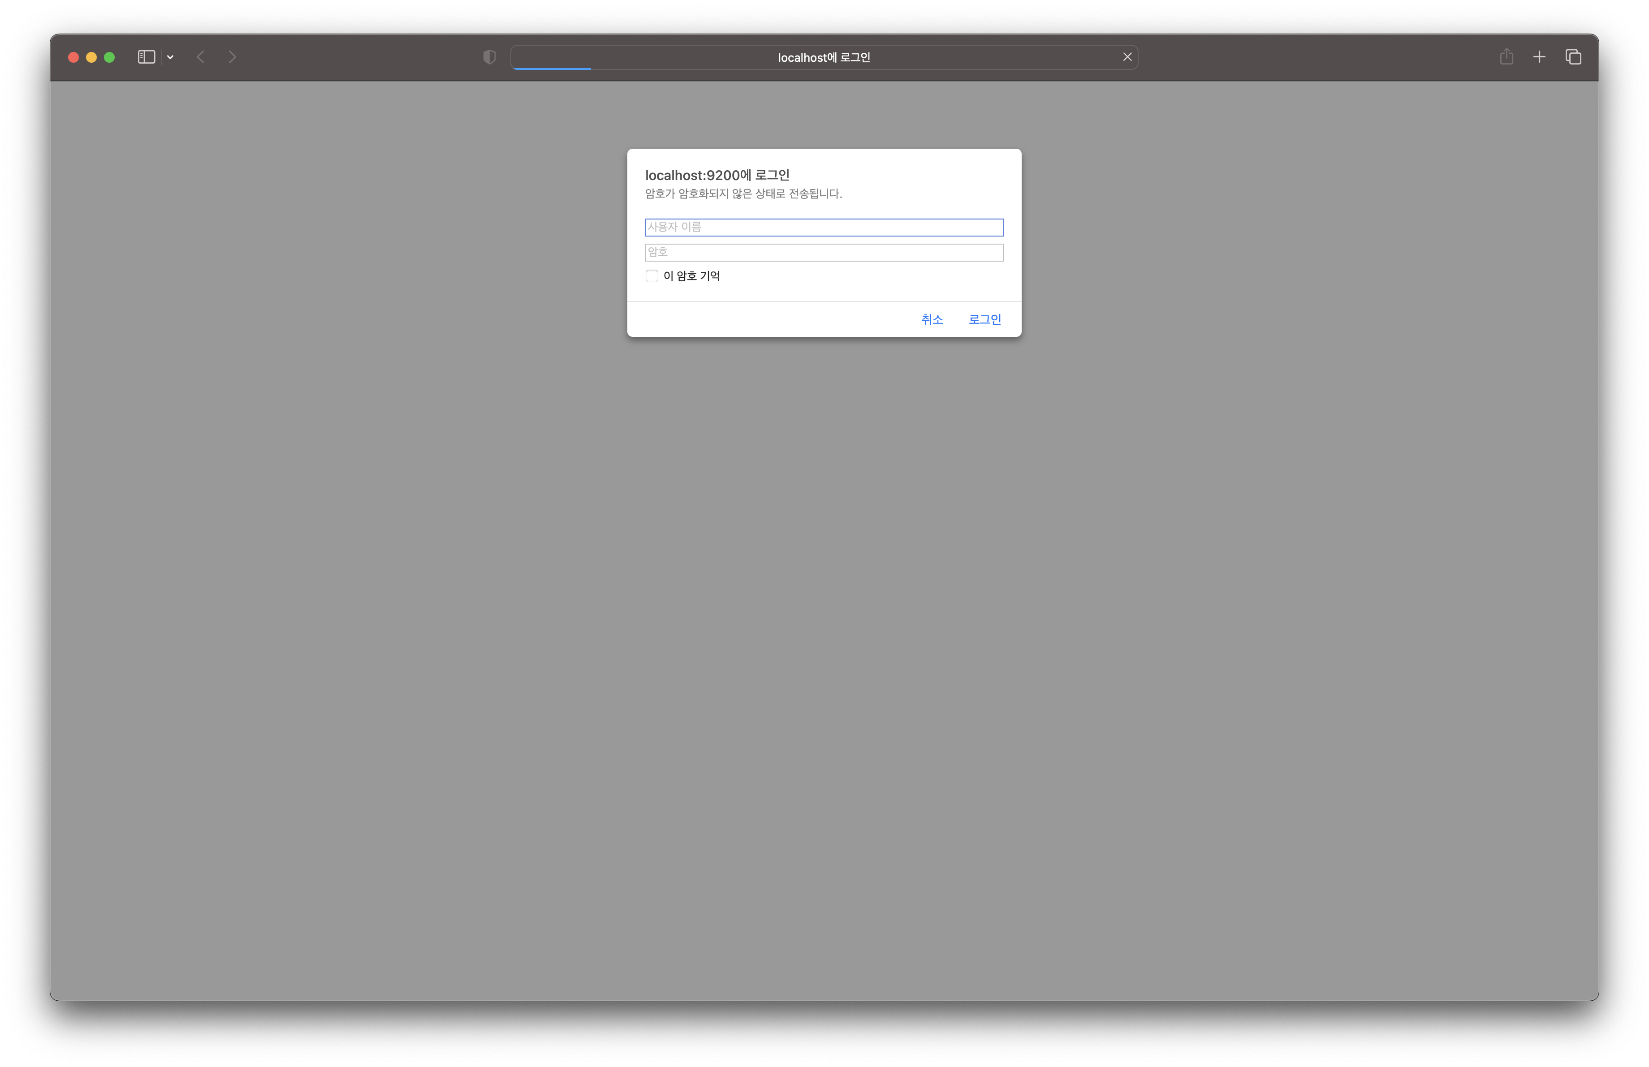
Task: Click the 'localhost:9200에 로그인' dialog title
Action: (717, 175)
